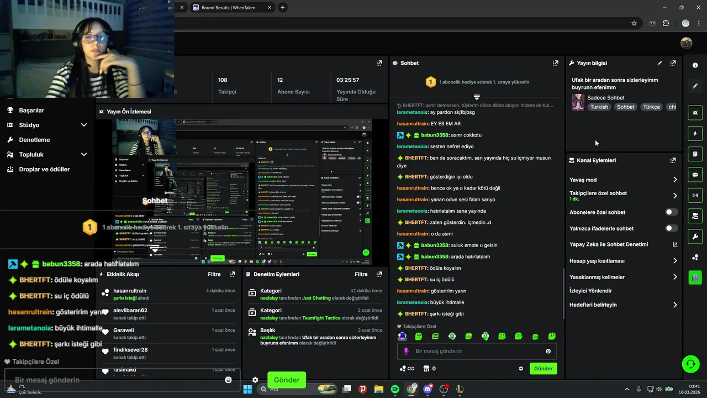Viewport: 707px width, 398px height.
Task: Open Başarılar in left menu
Action: click(31, 110)
